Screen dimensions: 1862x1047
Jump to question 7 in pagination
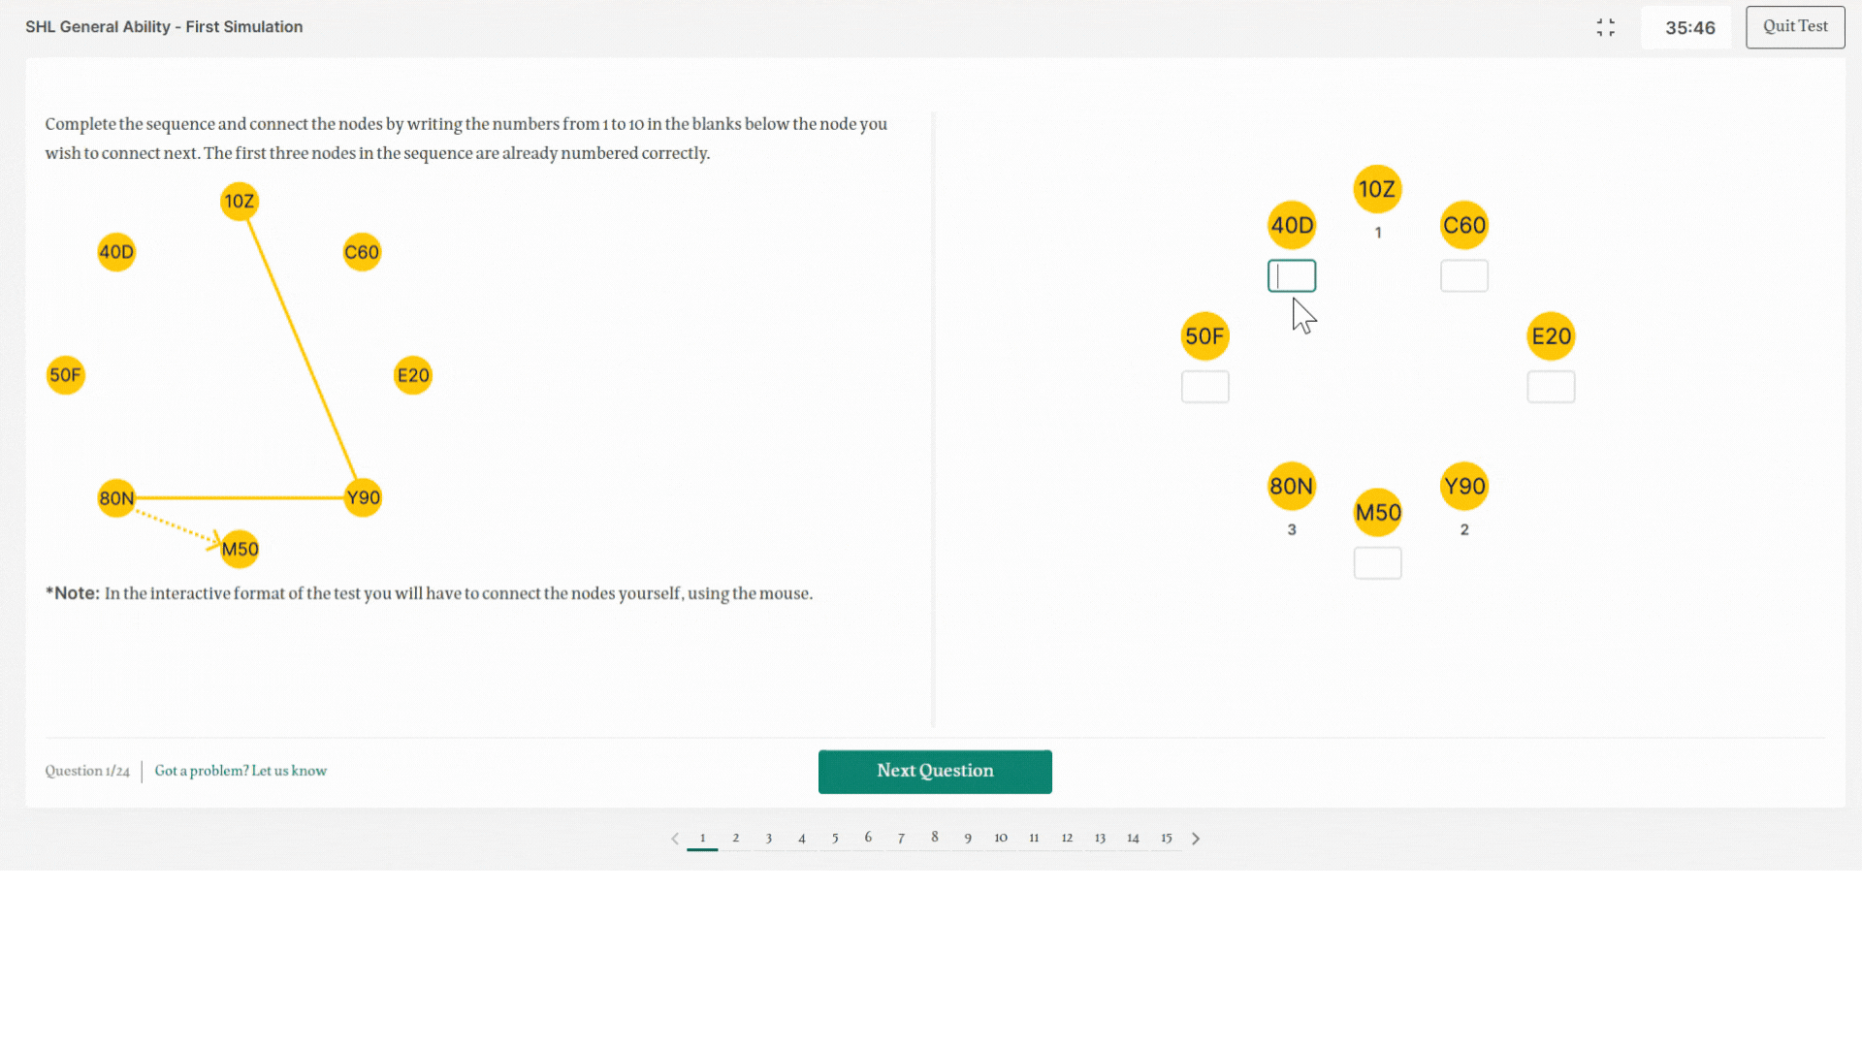[901, 839]
